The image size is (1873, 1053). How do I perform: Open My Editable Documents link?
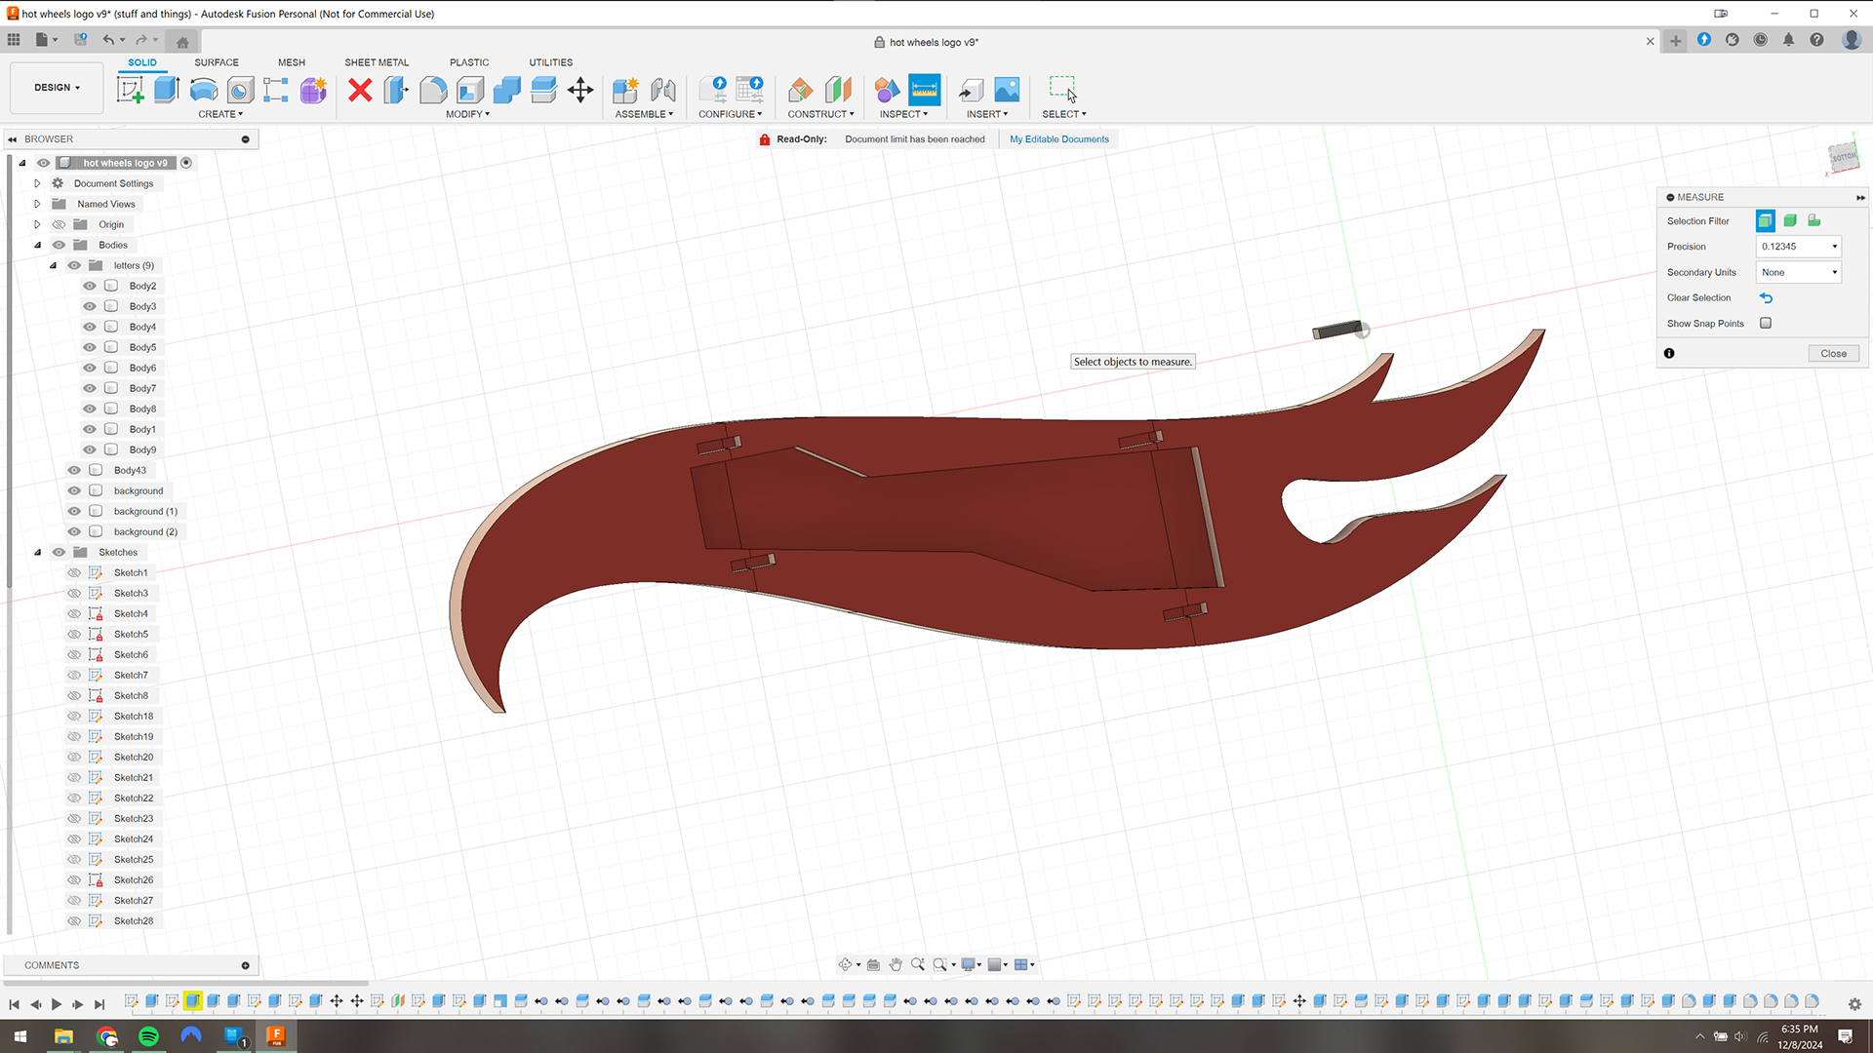1058,139
